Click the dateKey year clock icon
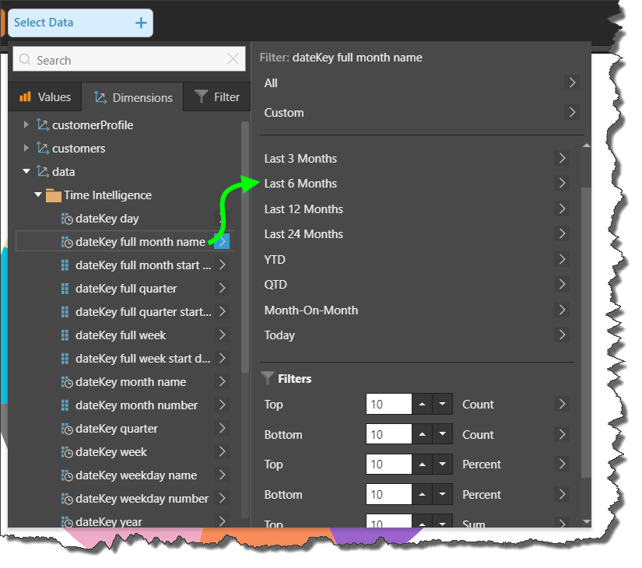Viewport: 642px width, 568px height. pos(67,522)
